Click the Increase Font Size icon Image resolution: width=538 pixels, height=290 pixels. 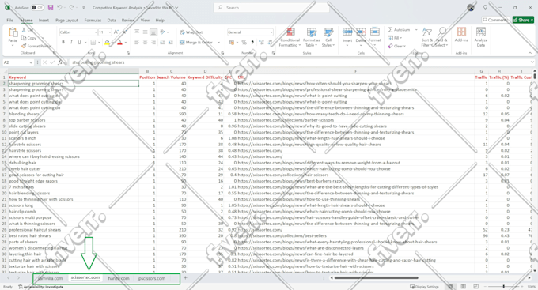pyautogui.click(x=116, y=32)
